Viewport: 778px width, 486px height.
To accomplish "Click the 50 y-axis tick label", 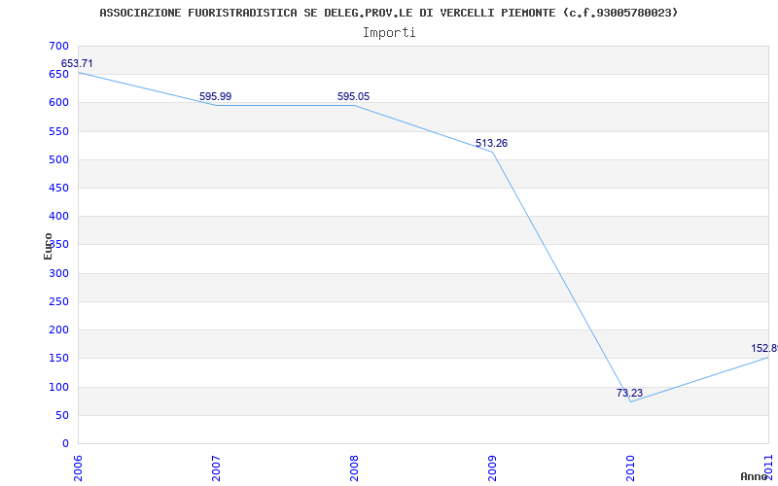I will pyautogui.click(x=62, y=415).
